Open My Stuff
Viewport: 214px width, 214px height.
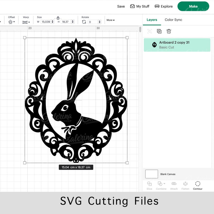(x=140, y=6)
